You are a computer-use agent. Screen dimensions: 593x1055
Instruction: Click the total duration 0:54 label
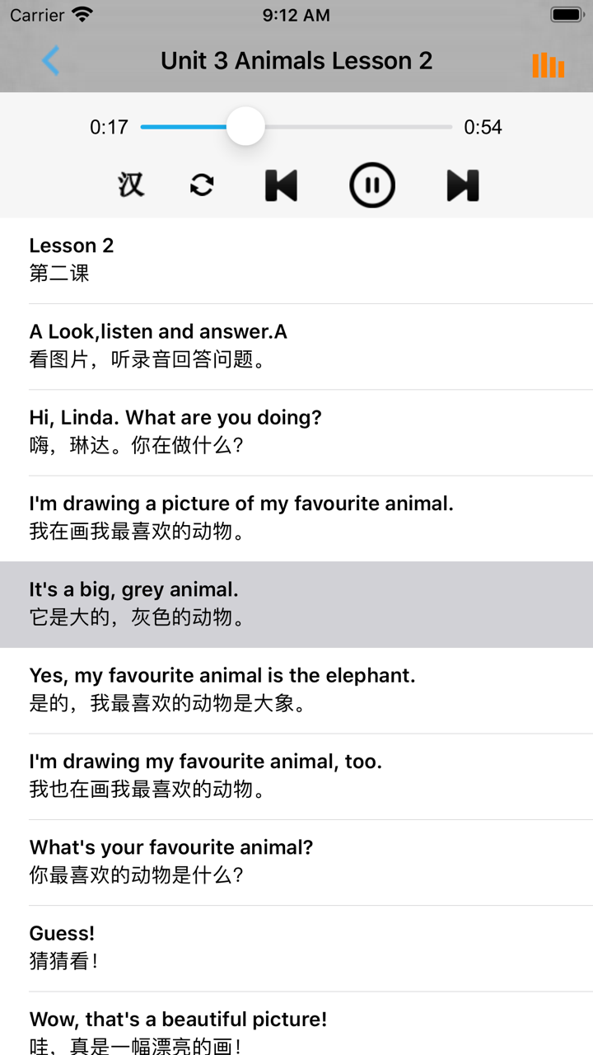coord(483,127)
